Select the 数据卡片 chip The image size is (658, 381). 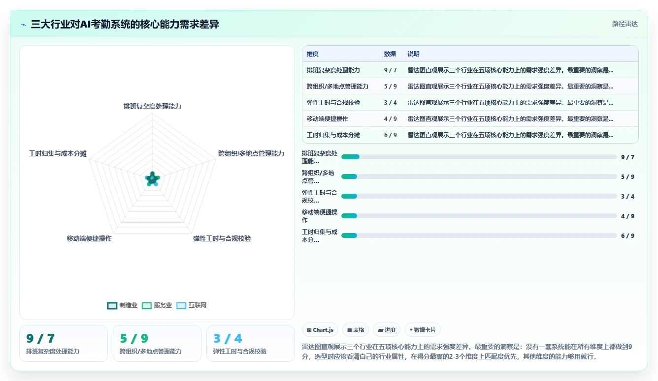tap(423, 330)
